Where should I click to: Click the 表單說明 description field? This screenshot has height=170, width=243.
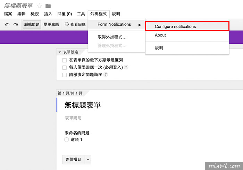(x=73, y=118)
